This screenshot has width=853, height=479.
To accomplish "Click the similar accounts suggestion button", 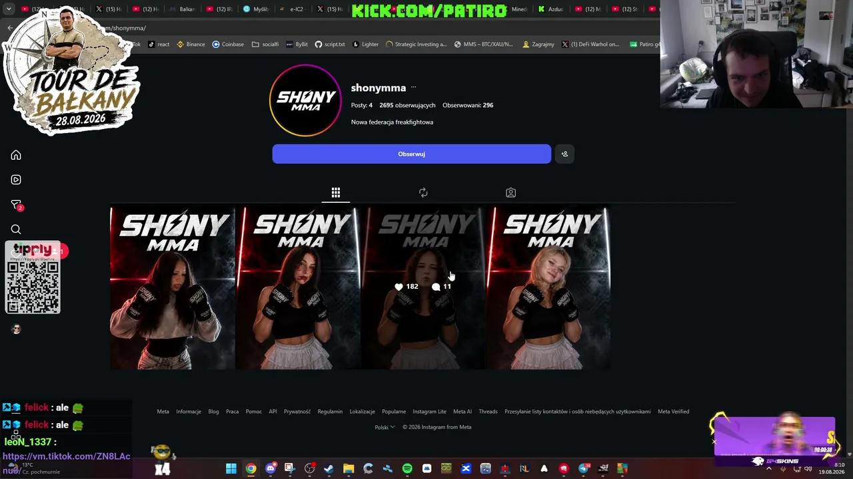I will [x=564, y=154].
